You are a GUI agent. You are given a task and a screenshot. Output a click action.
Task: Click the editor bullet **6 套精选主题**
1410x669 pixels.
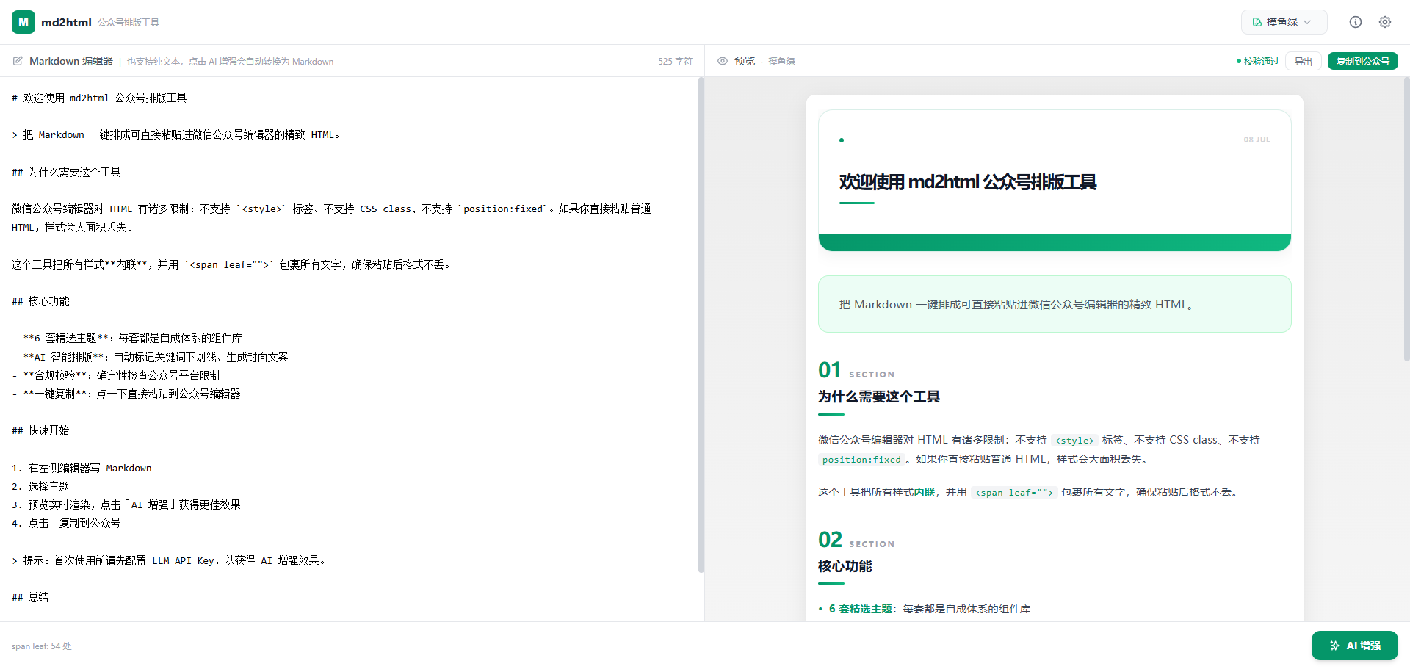coord(127,338)
